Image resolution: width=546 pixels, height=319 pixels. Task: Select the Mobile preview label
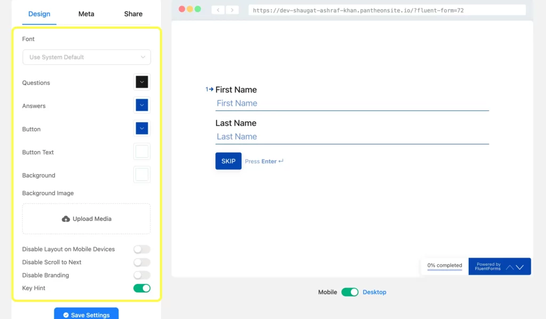[327, 292]
